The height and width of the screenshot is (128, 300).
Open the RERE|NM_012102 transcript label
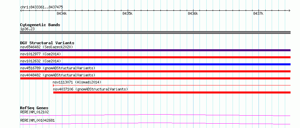tap(34, 112)
